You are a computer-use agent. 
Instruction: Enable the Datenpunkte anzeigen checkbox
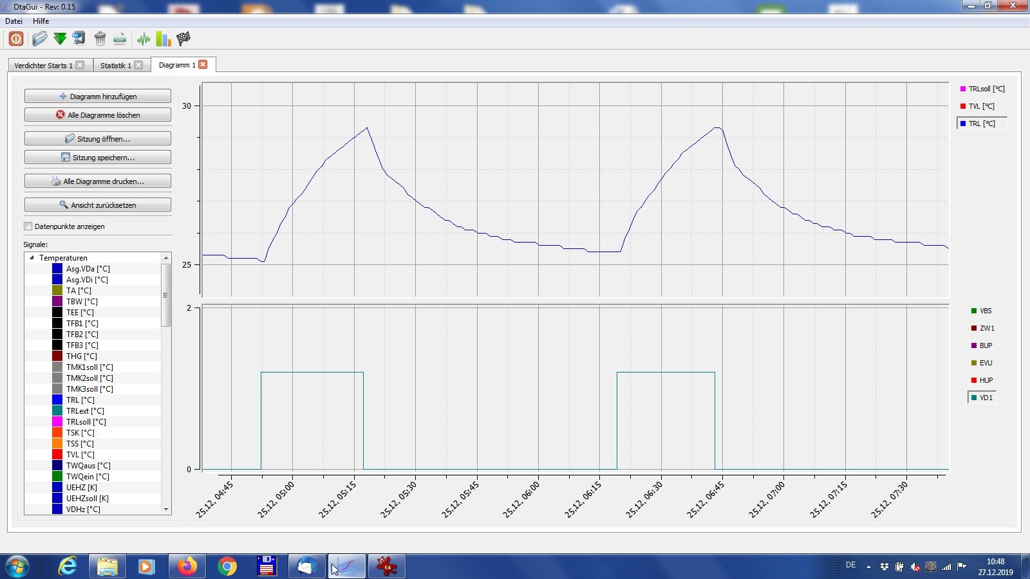(x=28, y=226)
